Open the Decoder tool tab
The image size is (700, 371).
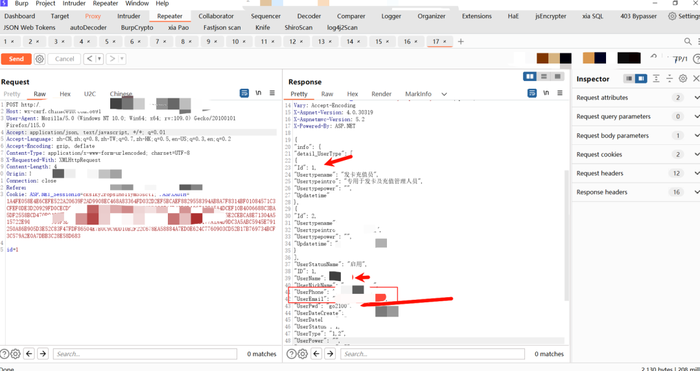[x=309, y=16]
